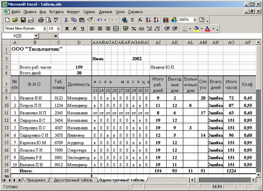Insert a hyperlink with the globe icon
The width and height of the screenshot is (263, 191).
[125, 20]
